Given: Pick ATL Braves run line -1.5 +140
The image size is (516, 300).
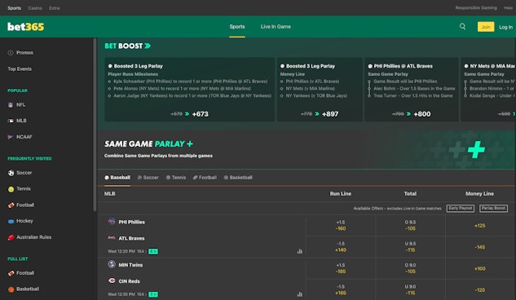Looking at the screenshot, I should pos(341,247).
